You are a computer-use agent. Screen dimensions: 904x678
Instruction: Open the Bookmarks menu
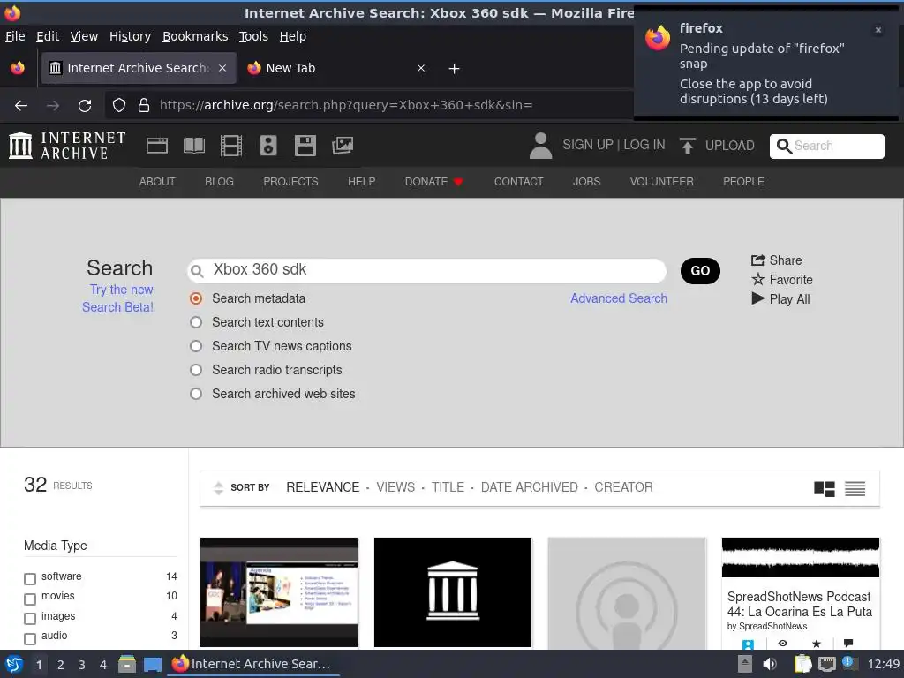[x=195, y=36]
